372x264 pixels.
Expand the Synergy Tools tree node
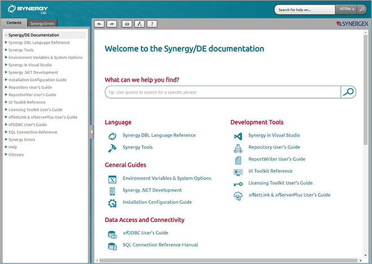6,50
